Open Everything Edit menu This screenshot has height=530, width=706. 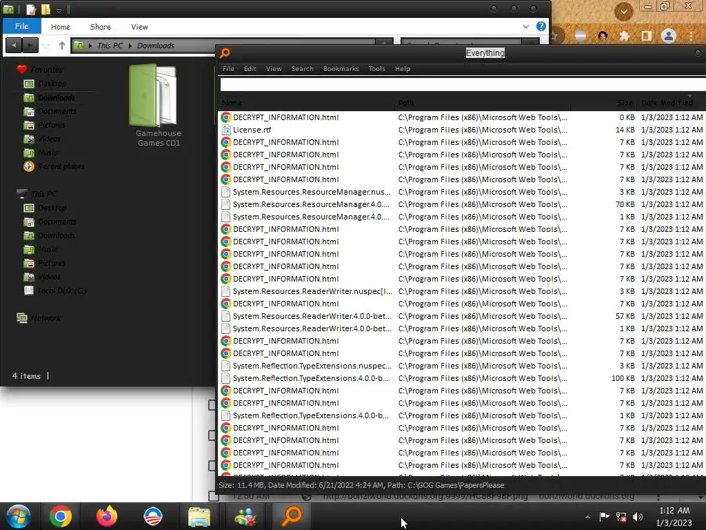click(x=250, y=68)
